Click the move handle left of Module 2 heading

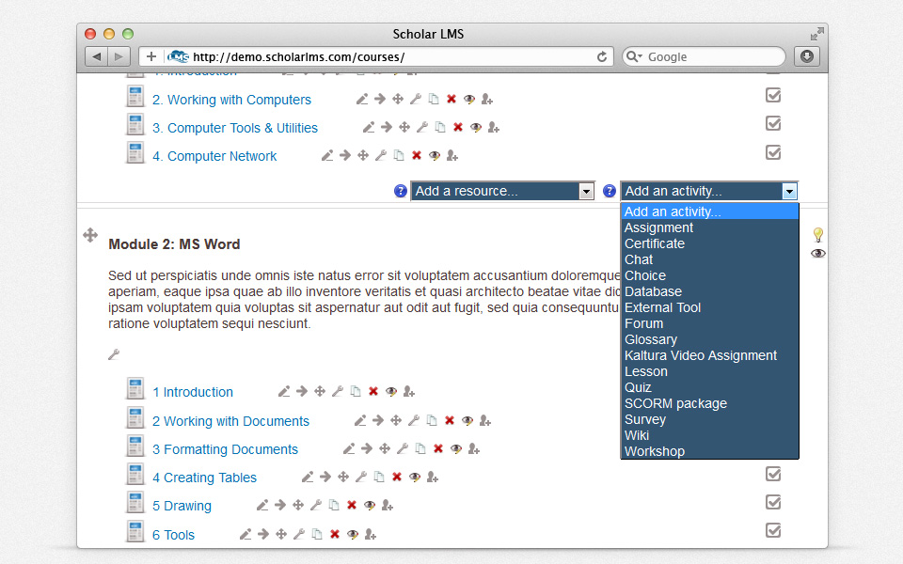click(90, 235)
